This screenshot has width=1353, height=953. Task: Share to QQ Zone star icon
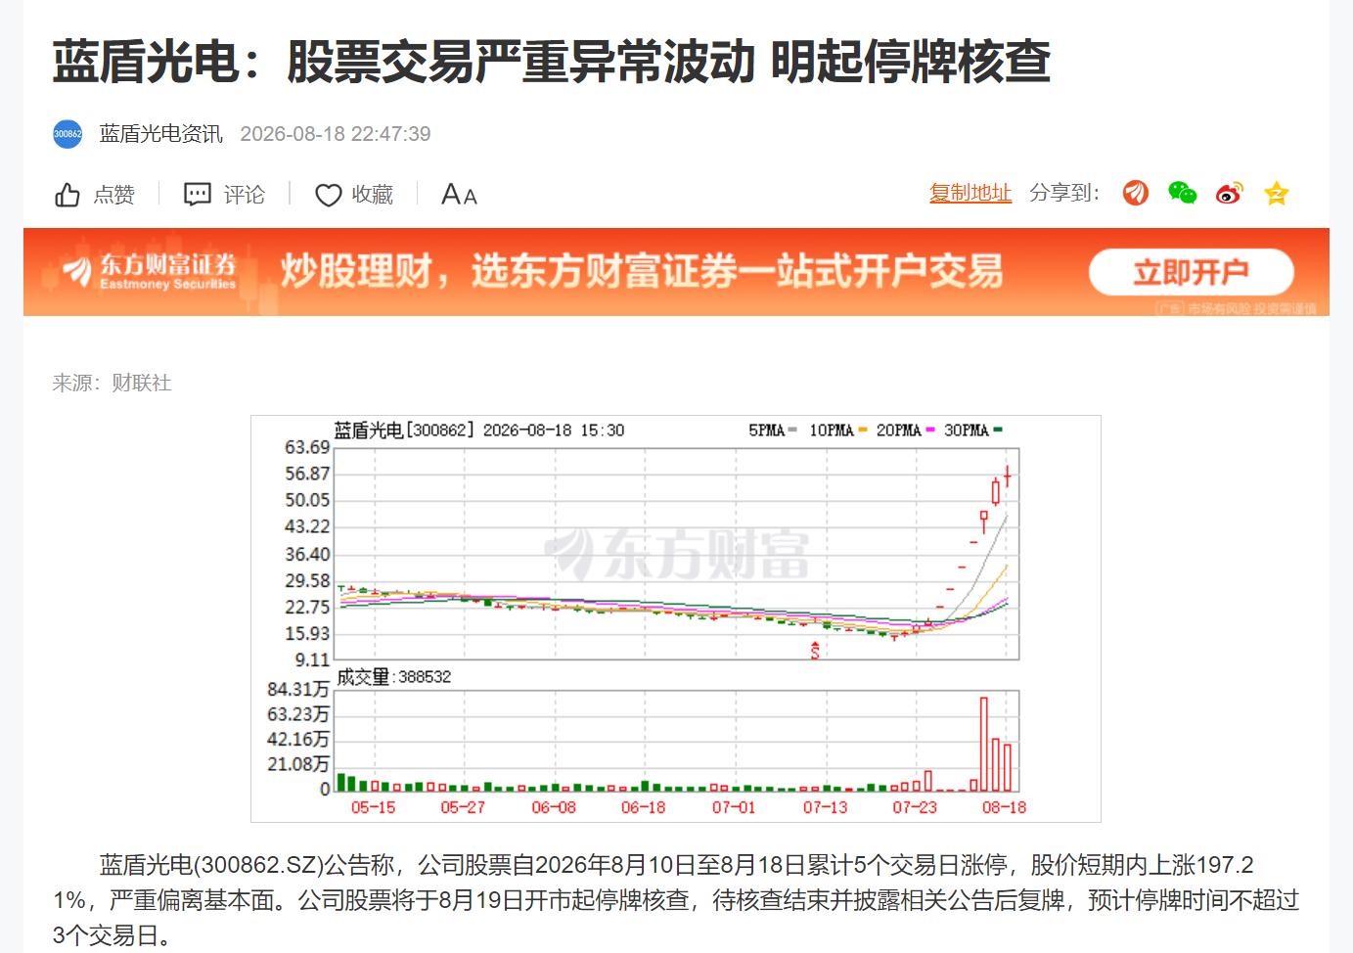click(1277, 193)
